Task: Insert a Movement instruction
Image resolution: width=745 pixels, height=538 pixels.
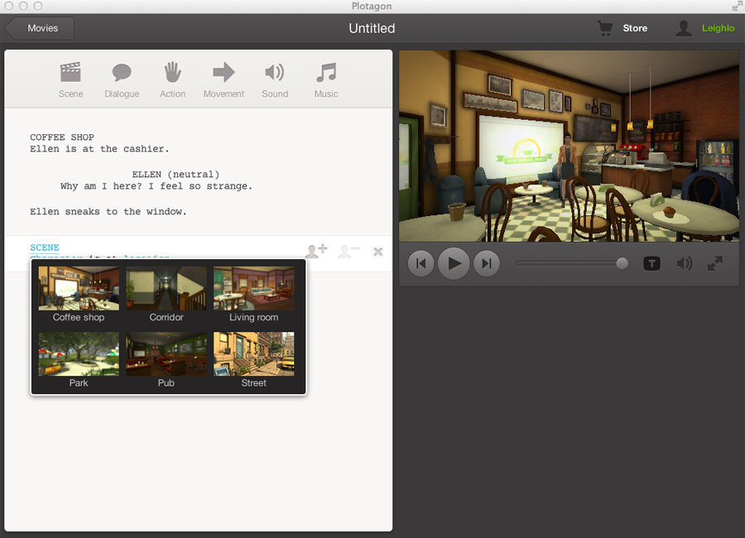Action: [223, 79]
